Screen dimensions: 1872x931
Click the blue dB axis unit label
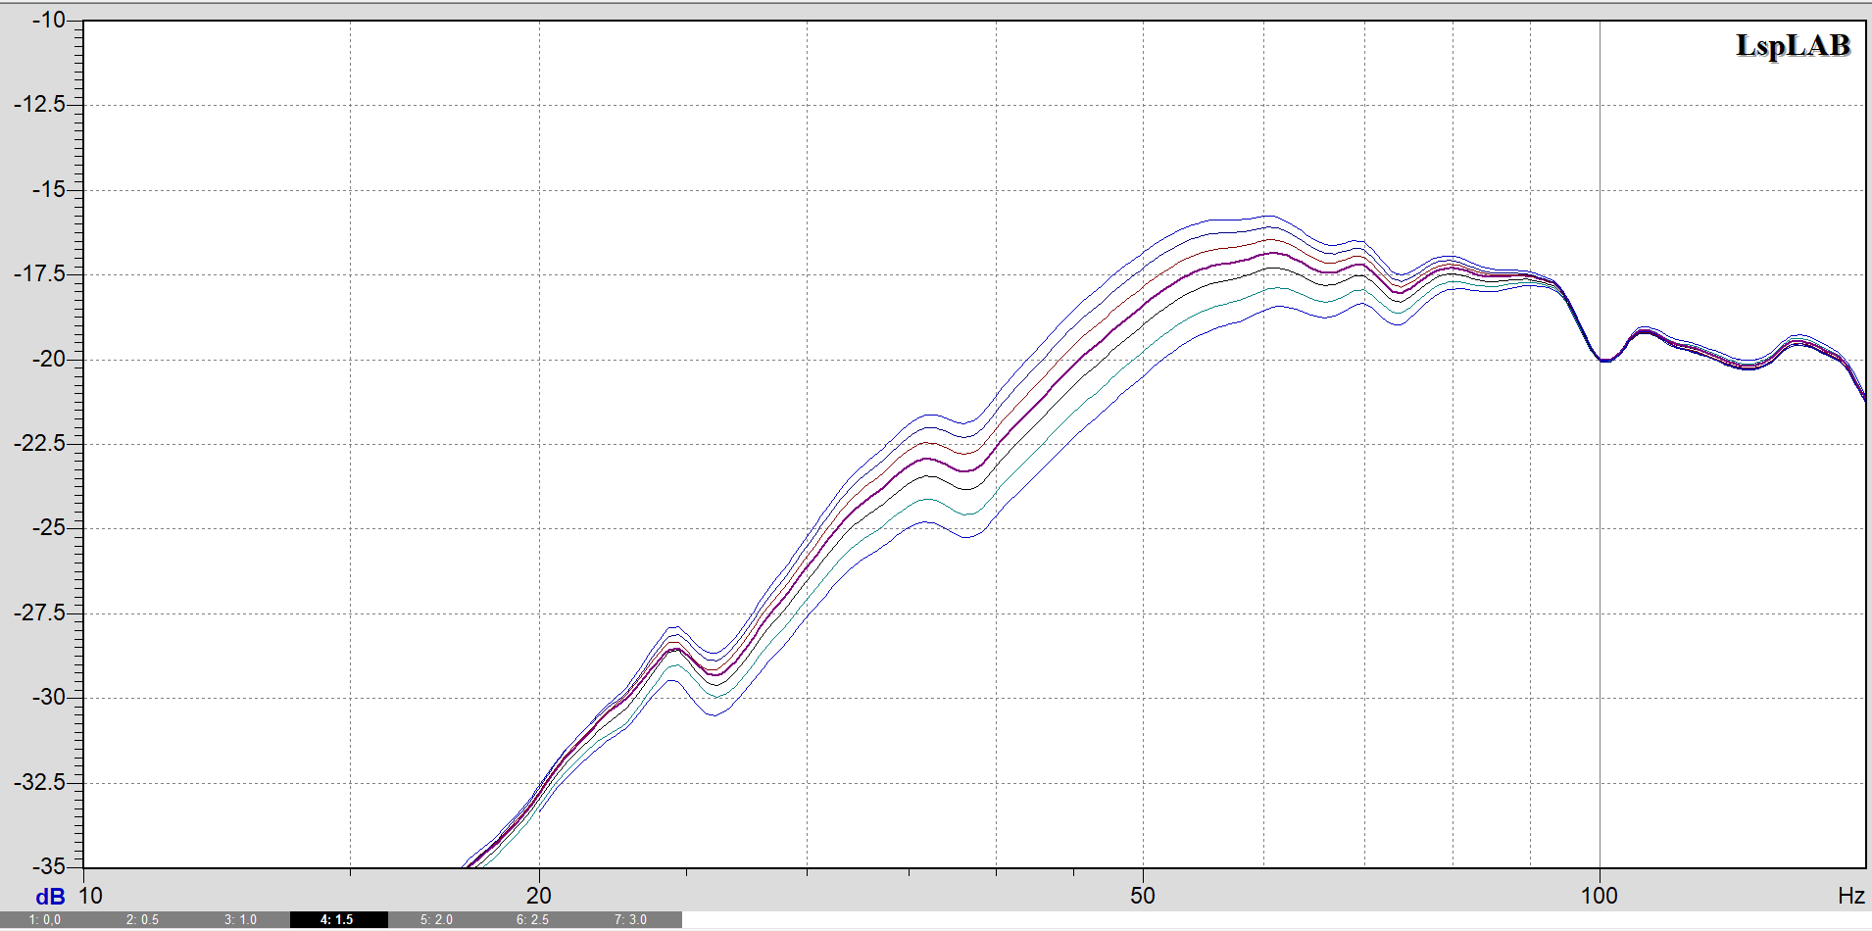click(x=50, y=897)
